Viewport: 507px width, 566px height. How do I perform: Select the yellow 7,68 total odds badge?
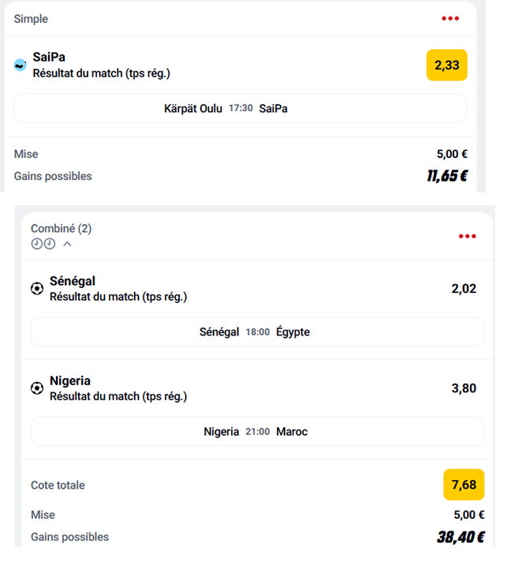464,485
